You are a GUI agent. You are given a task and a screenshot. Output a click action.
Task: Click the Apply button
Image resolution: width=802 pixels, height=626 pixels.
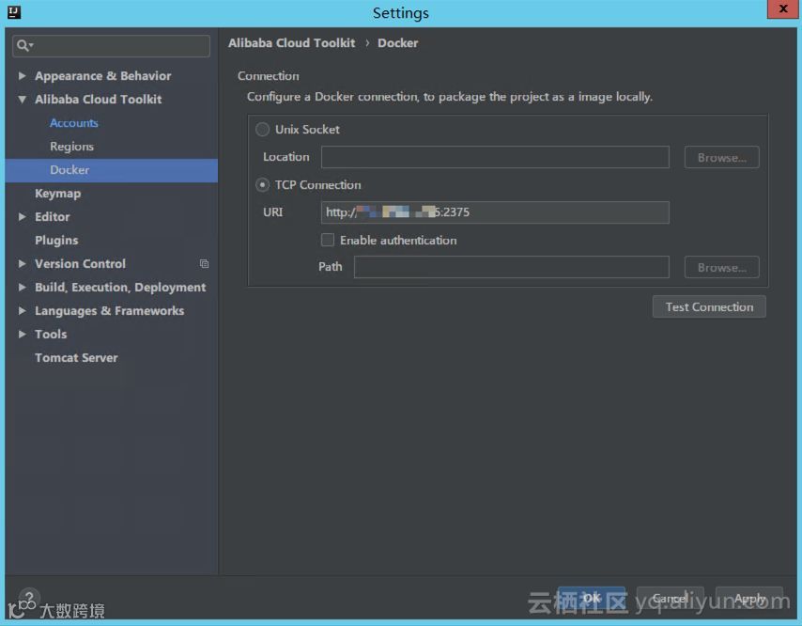[749, 598]
